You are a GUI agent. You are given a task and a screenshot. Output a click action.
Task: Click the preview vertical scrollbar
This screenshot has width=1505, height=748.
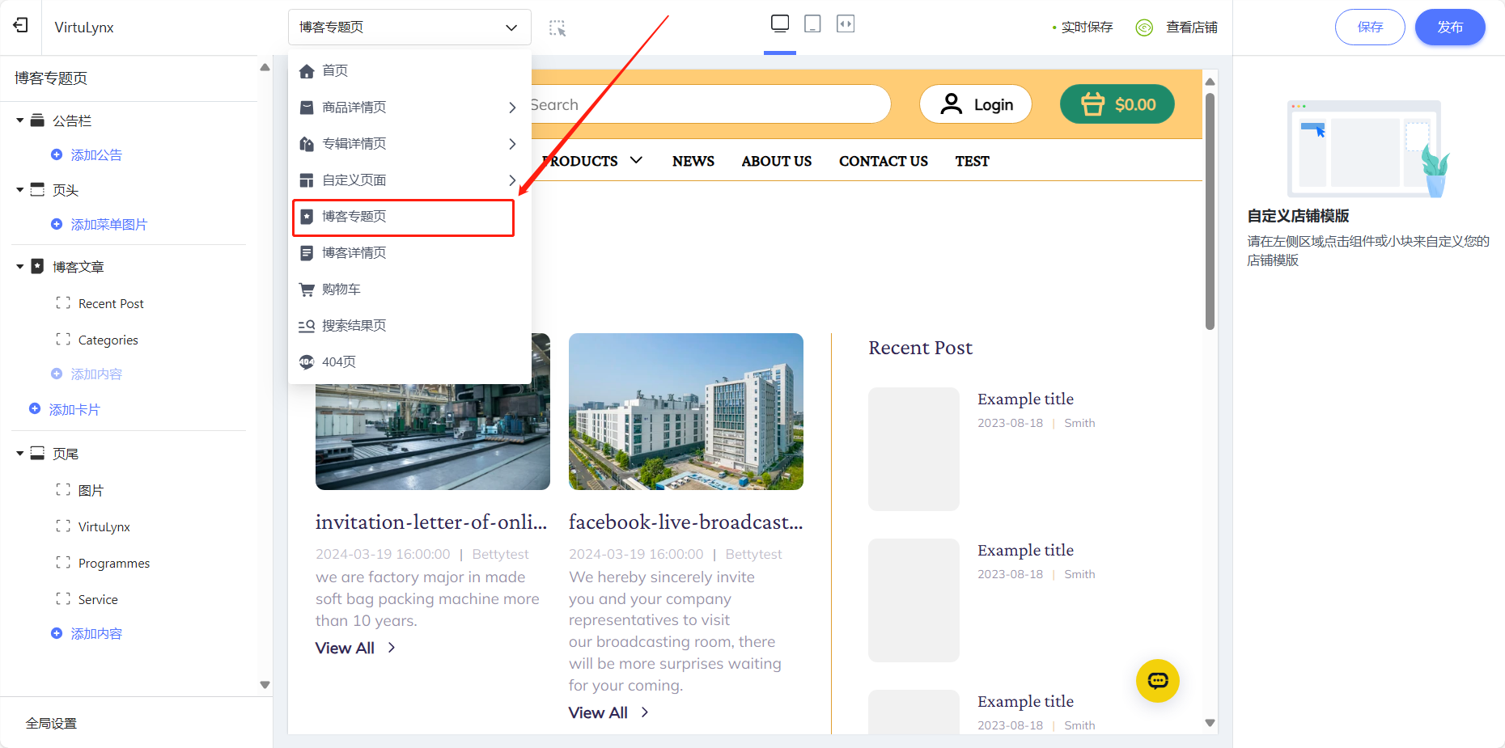pos(1210,210)
